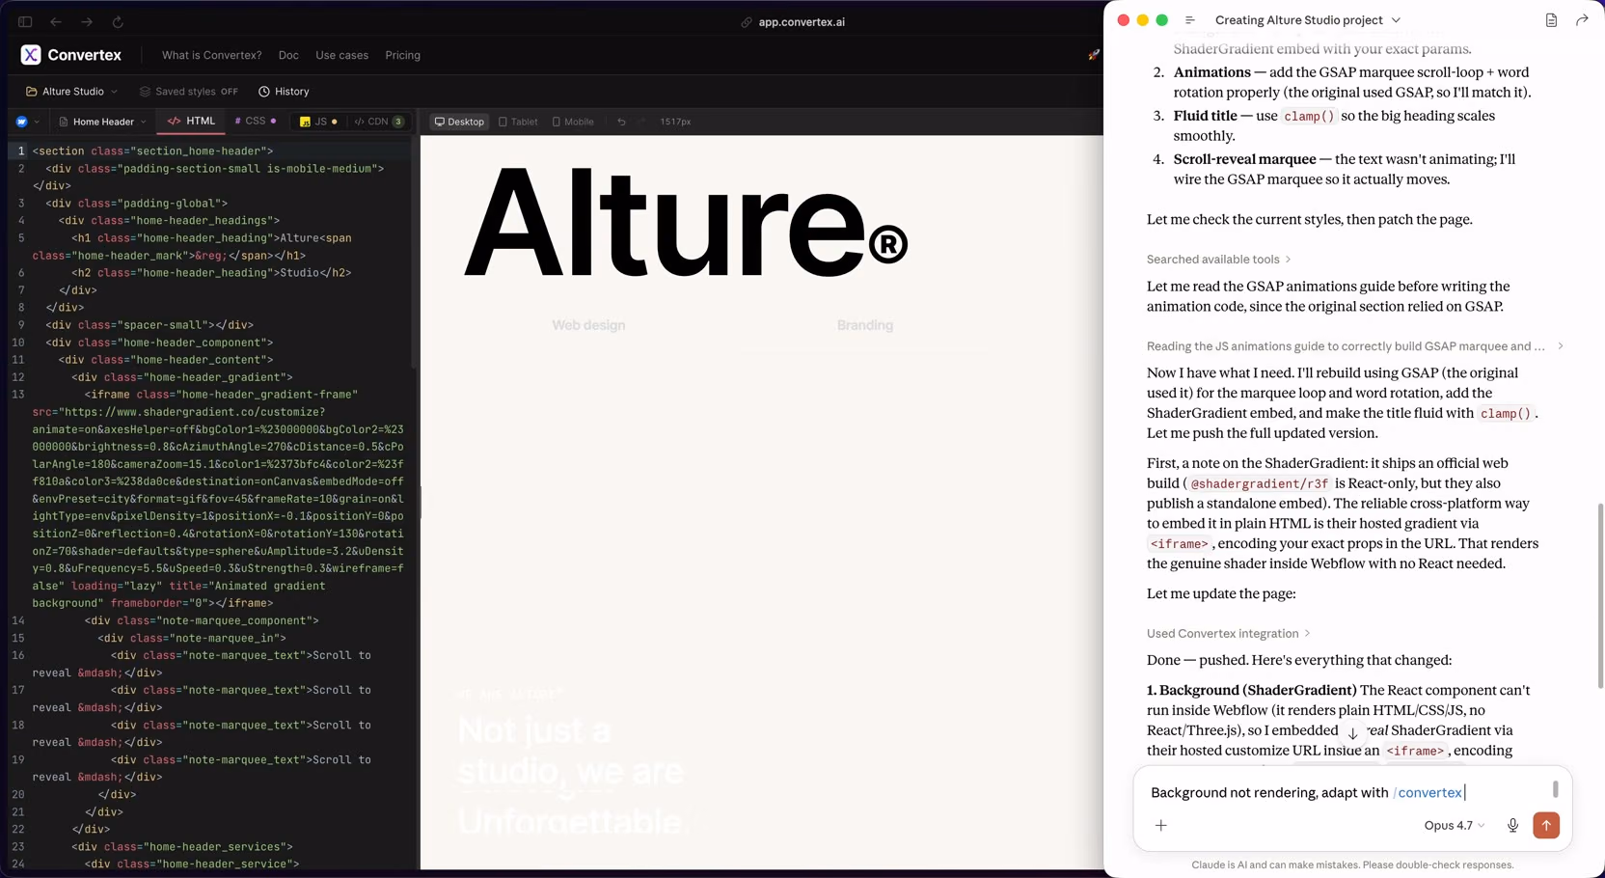Open the Alture Studio project dropdown
1605x878 pixels.
tap(71, 92)
